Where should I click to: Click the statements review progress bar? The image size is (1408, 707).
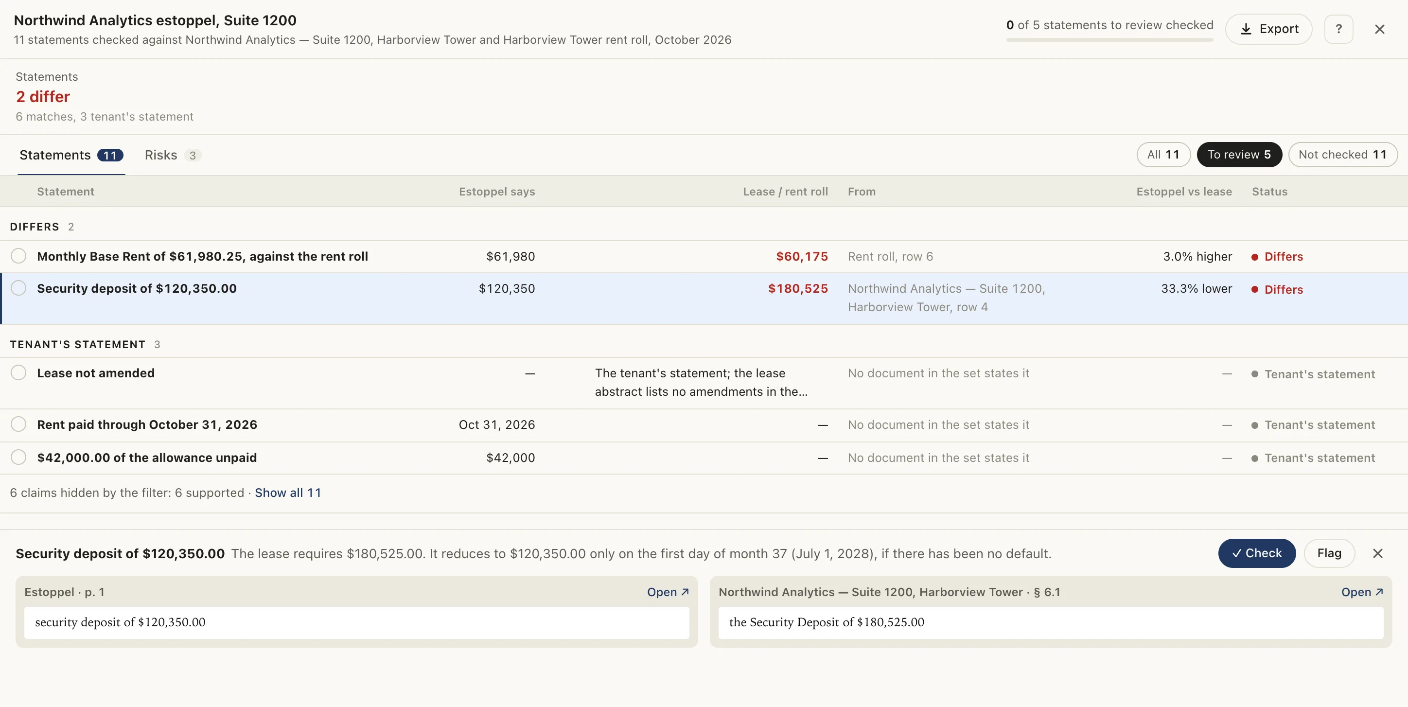(x=1109, y=40)
